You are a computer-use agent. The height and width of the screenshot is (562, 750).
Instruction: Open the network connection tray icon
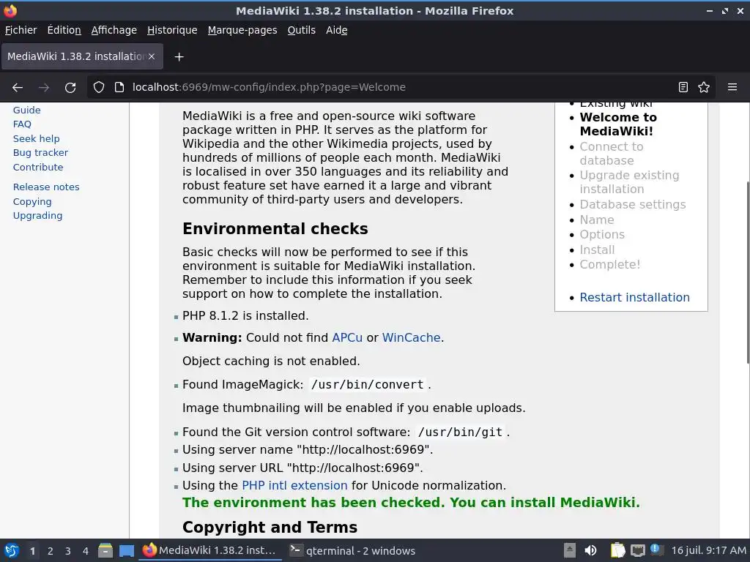[638, 550]
